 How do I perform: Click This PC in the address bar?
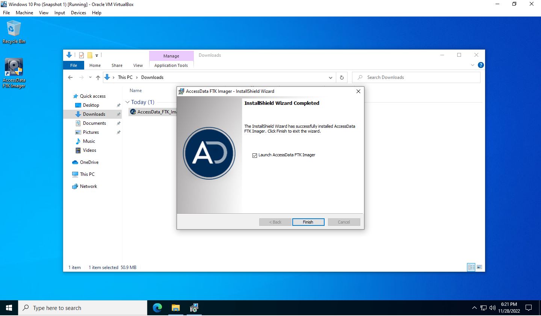pos(125,77)
